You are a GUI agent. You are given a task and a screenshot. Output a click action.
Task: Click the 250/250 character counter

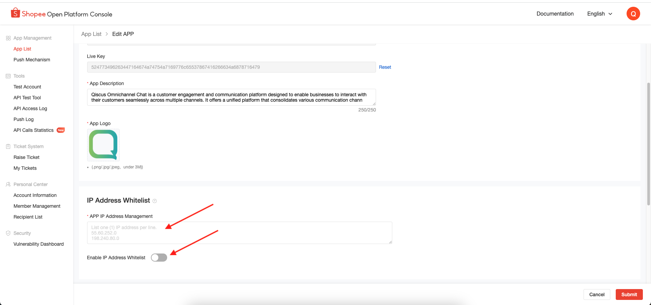[x=367, y=110]
